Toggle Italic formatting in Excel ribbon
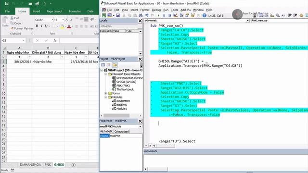Image resolution: width=308 pixels, height=173 pixels. [x=42, y=26]
